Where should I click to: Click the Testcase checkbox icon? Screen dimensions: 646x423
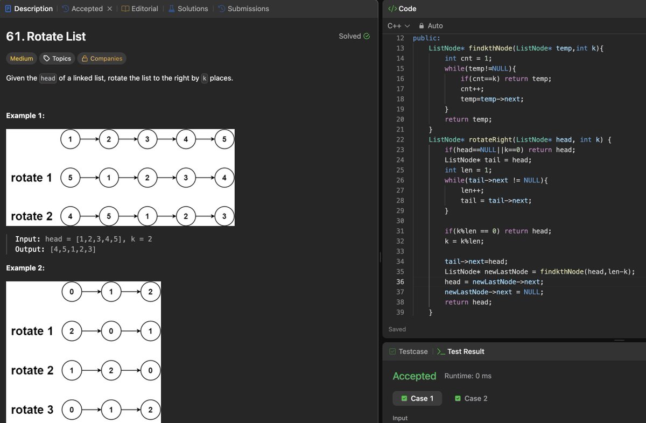(392, 351)
